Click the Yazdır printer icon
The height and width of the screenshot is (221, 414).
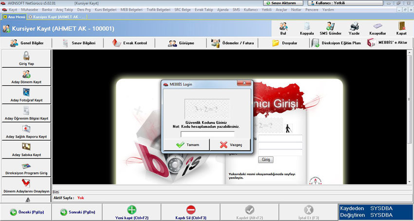tap(354, 26)
